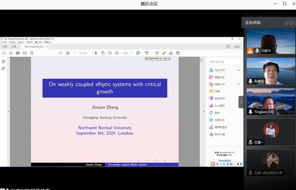Click the page number input field

point(75,53)
